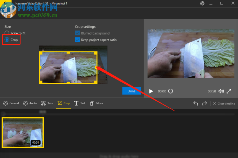Undo the last action

coord(196,104)
